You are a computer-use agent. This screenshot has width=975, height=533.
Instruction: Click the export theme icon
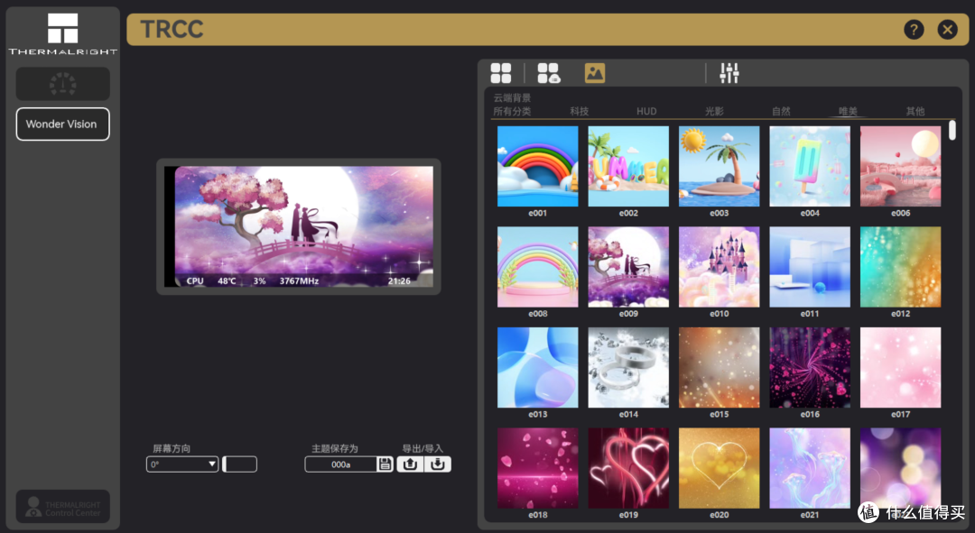[410, 464]
